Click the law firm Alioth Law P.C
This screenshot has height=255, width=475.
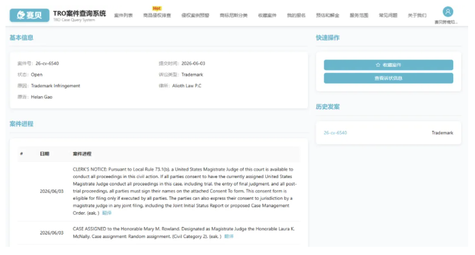[x=187, y=86]
